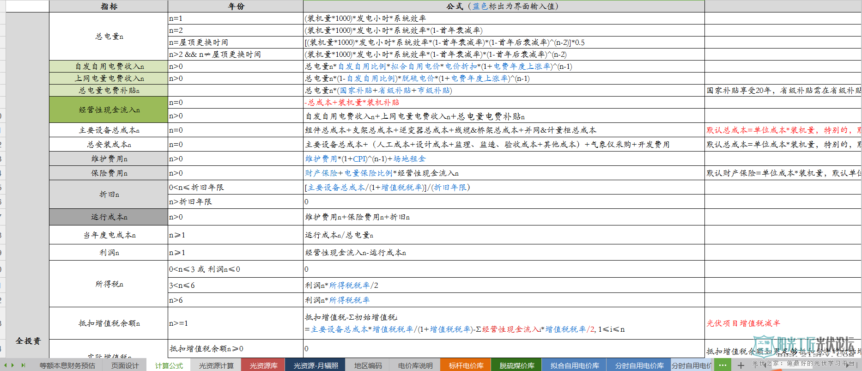The image size is (862, 371).
Task: Select the 所得税n indicator cell
Action: (x=109, y=284)
